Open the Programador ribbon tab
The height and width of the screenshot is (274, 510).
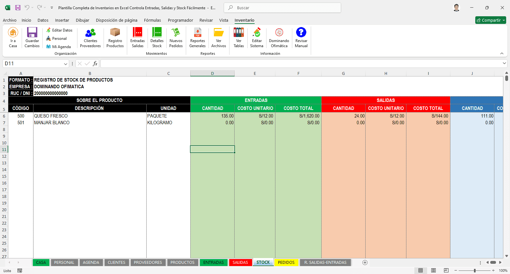point(180,20)
